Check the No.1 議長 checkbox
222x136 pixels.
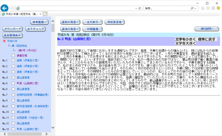(13, 60)
